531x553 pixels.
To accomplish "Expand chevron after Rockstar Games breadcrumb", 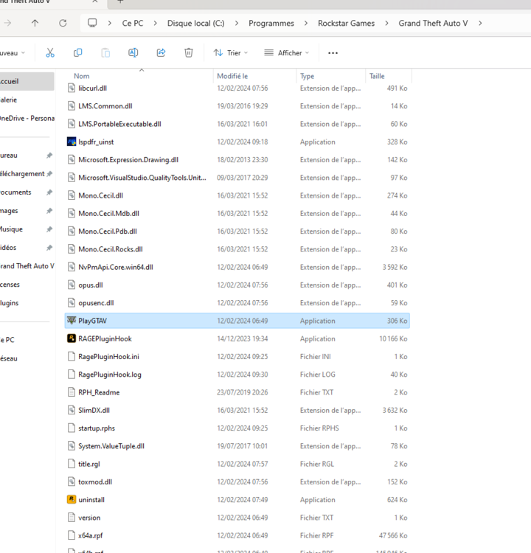I will 386,24.
